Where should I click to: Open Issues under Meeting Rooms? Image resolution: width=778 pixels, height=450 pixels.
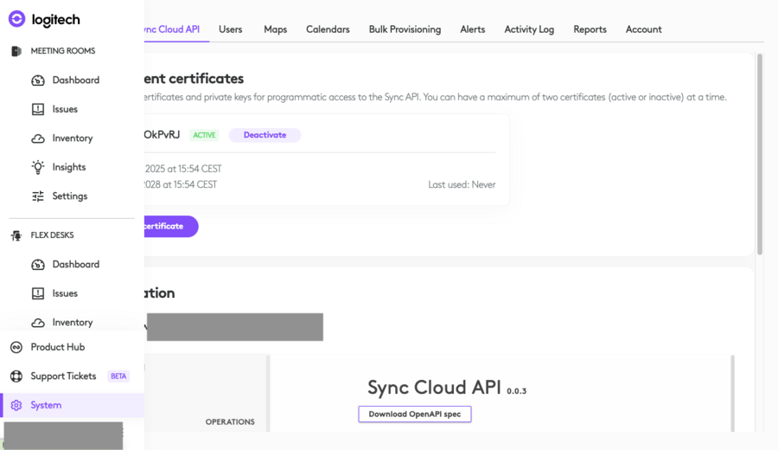[65, 109]
